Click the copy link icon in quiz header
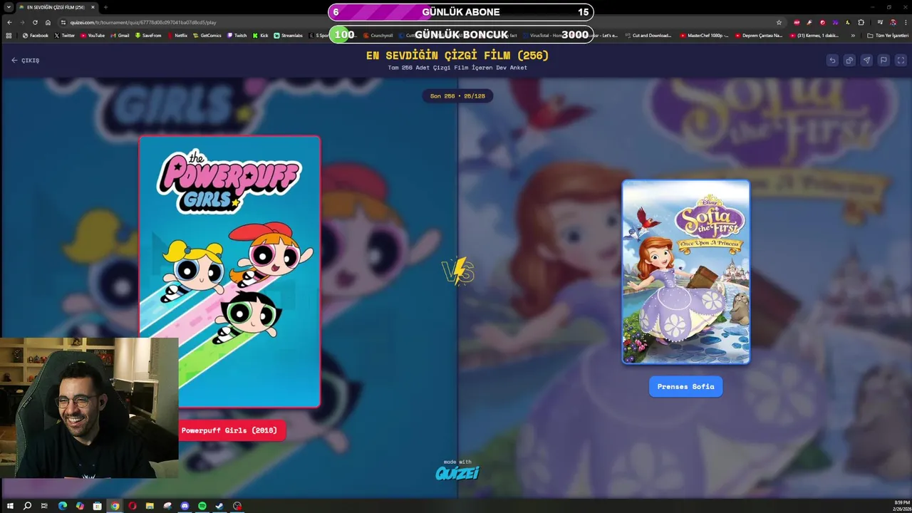Screen dimensions: 912x513 pyautogui.click(x=849, y=61)
